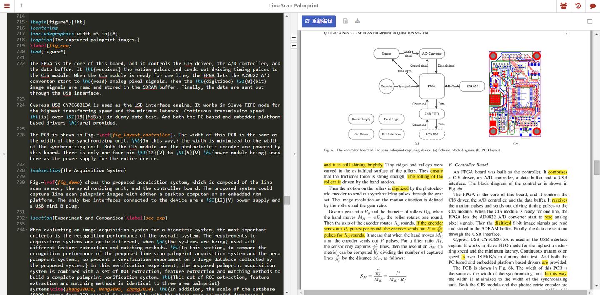Open the compile logs document icon
This screenshot has height=295, width=600.
point(345,21)
